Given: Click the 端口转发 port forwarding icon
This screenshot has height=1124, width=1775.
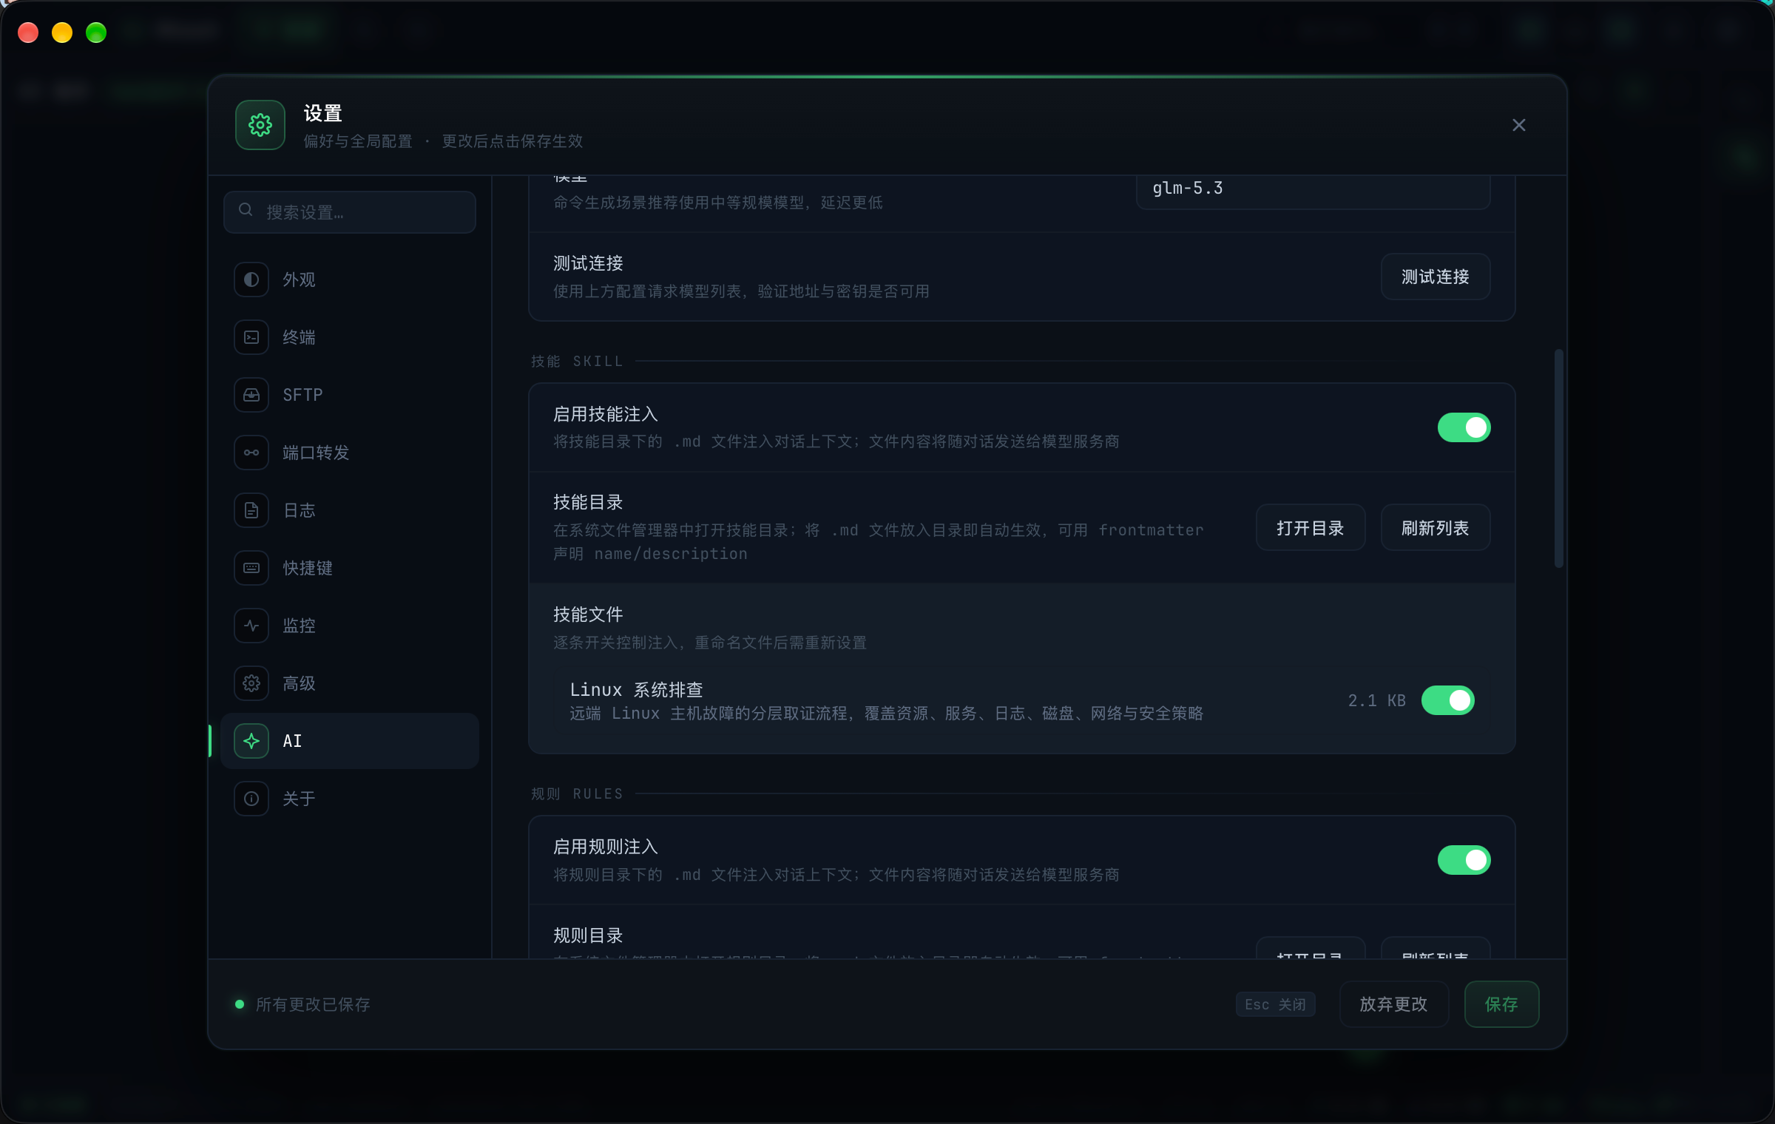Looking at the screenshot, I should click(x=251, y=453).
